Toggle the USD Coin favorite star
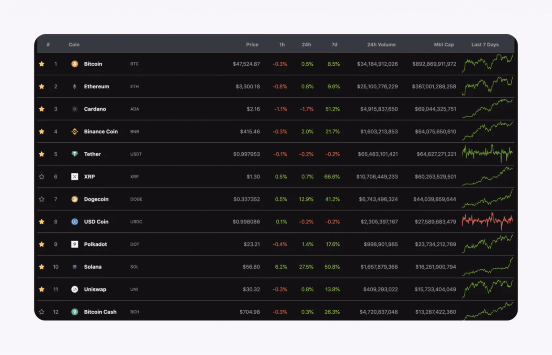This screenshot has height=355, width=552. click(x=42, y=222)
